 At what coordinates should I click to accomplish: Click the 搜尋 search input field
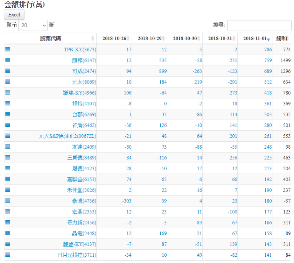[x=259, y=26]
